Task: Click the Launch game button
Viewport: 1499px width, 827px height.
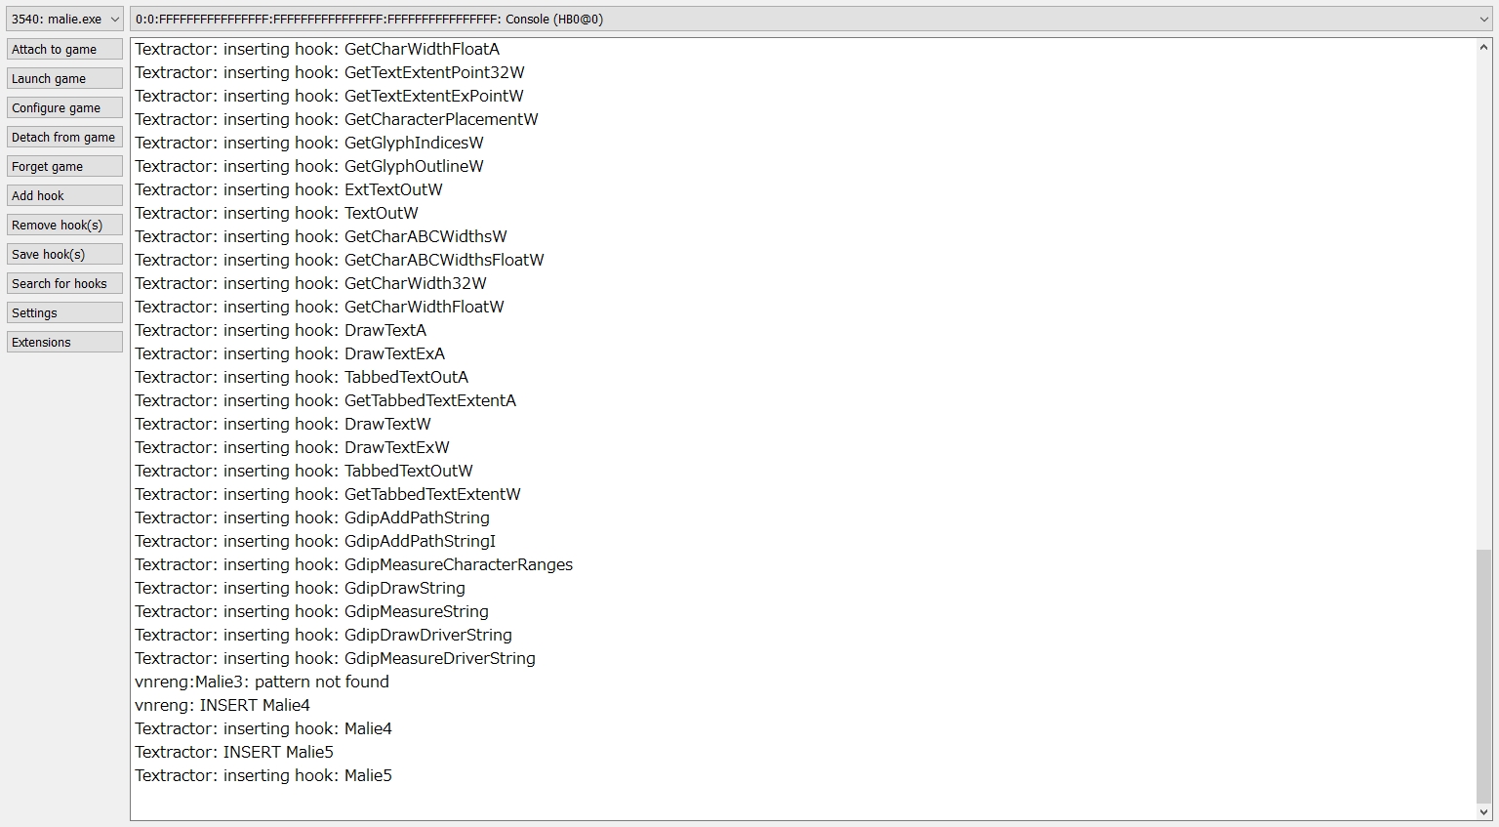Action: [x=64, y=78]
